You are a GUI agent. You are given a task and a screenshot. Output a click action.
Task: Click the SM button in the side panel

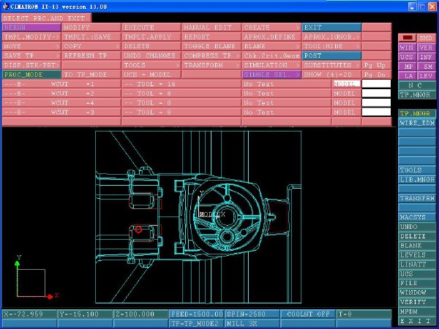coord(426,67)
